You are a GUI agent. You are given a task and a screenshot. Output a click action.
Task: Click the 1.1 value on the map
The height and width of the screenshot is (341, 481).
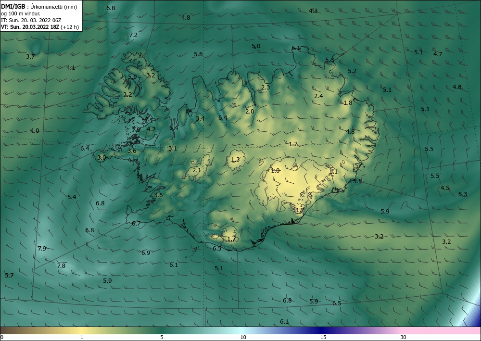click(333, 172)
